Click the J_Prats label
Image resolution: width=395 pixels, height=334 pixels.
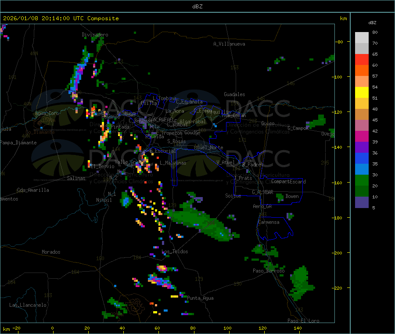[x=243, y=178]
